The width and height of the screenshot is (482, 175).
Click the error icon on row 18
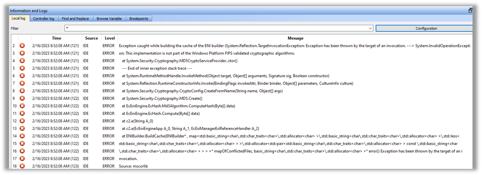(22, 166)
